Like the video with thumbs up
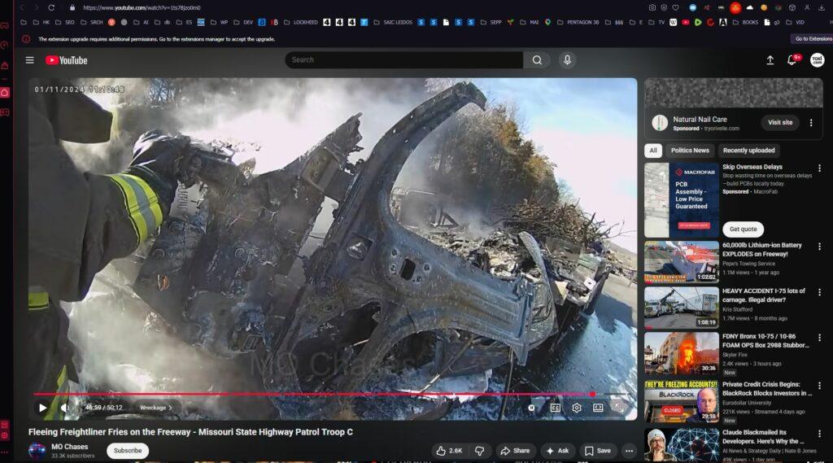Viewport: 833px width, 463px height. click(x=449, y=451)
